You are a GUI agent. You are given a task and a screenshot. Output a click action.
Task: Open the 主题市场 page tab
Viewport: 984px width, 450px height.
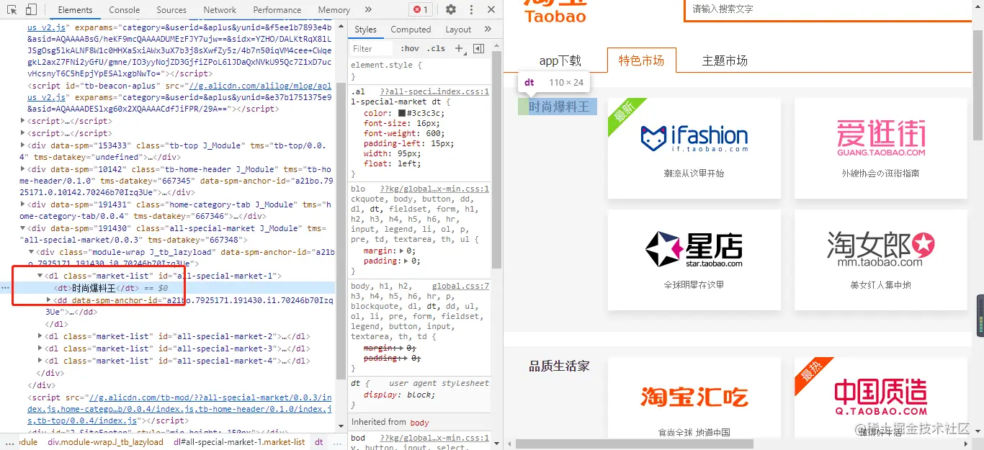725,60
